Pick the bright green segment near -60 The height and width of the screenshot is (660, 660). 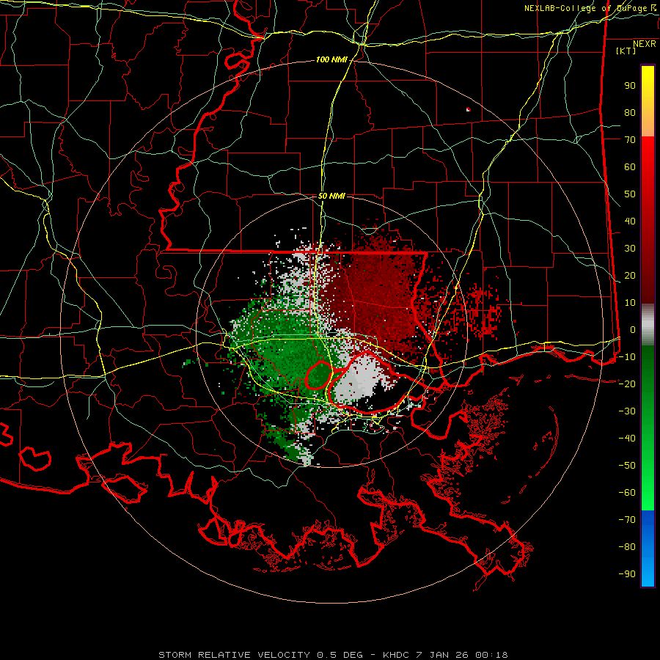click(648, 493)
